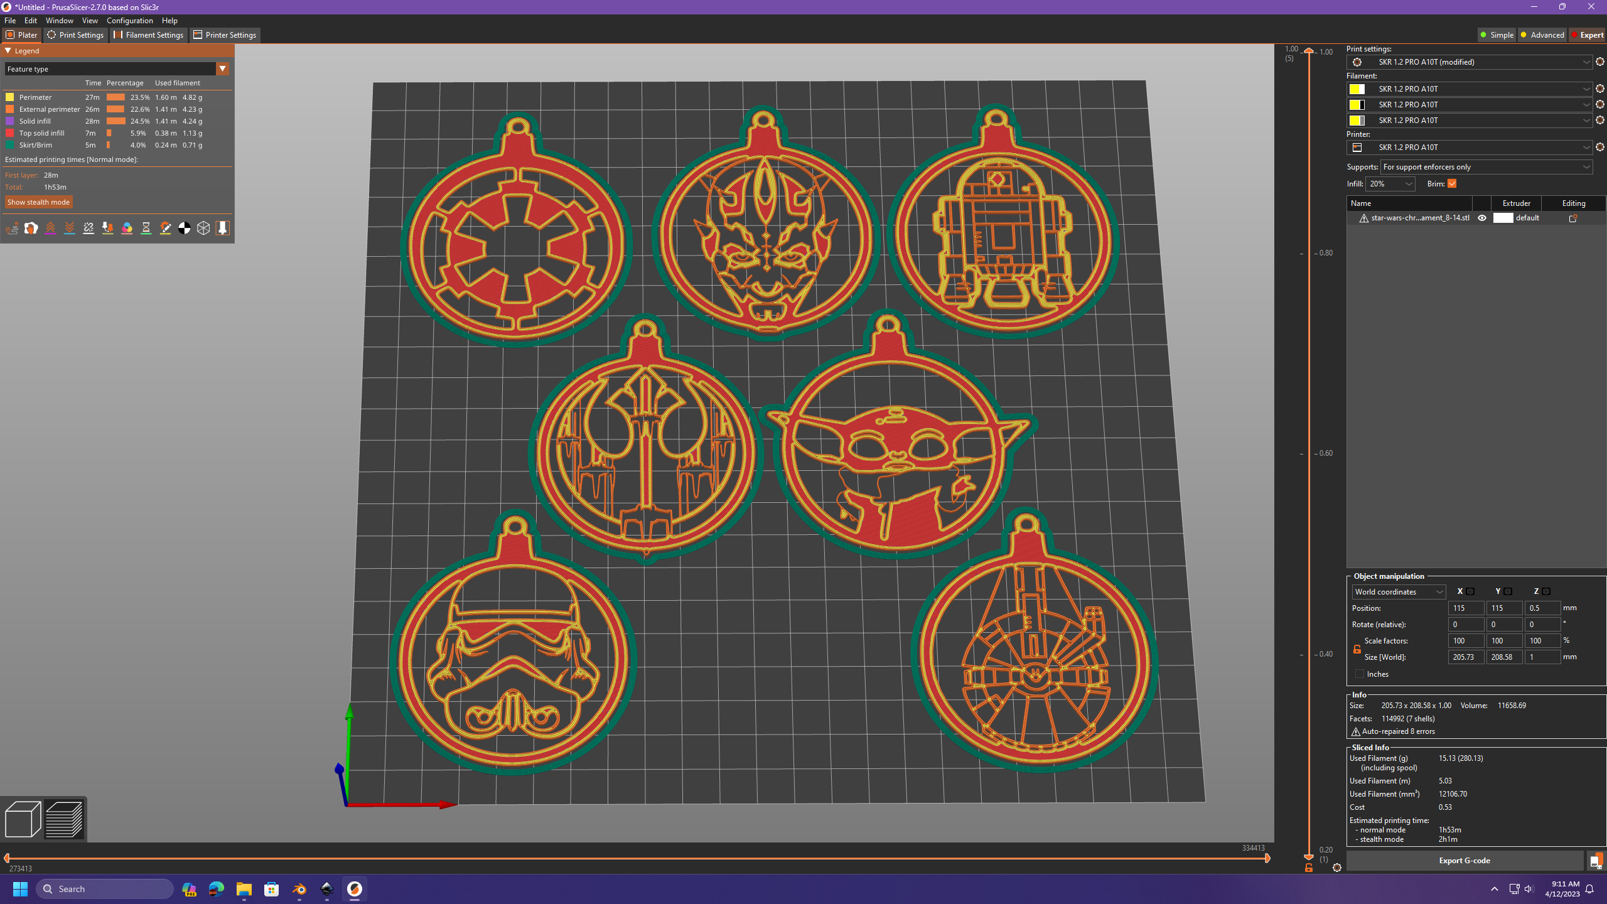Toggle seams broken-link icon in legend

pos(89,229)
